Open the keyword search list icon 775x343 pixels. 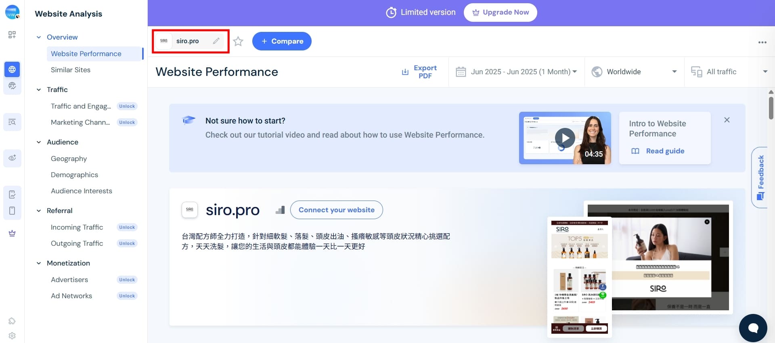(x=12, y=122)
